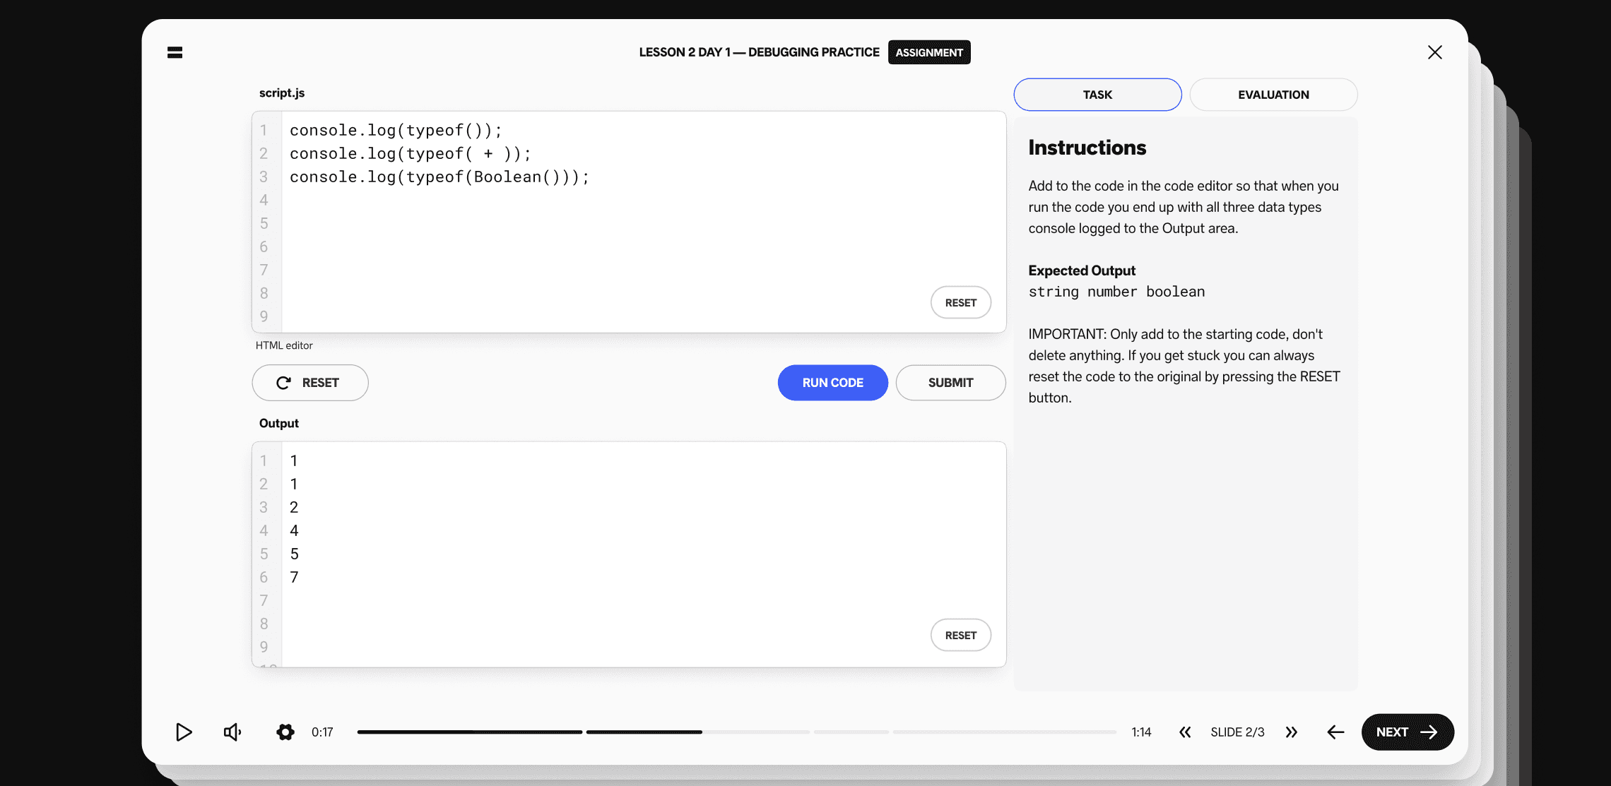
Task: Switch to the TASK tab
Action: tap(1097, 95)
